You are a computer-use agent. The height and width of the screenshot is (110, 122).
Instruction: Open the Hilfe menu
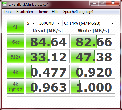[x=56, y=12]
